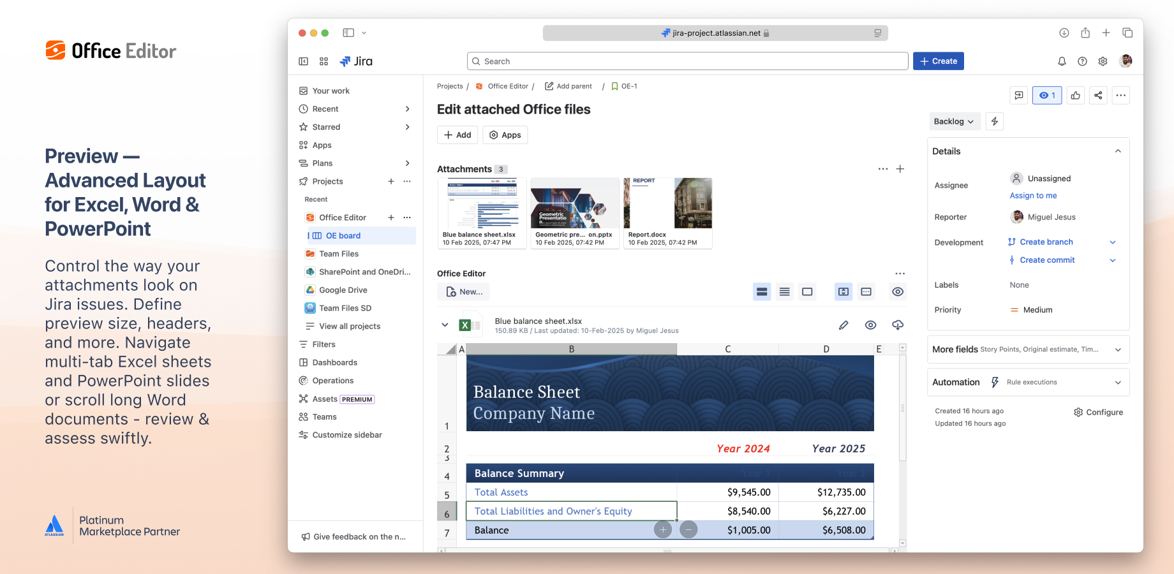Open the Apps button under issue title
The height and width of the screenshot is (574, 1174).
point(505,135)
